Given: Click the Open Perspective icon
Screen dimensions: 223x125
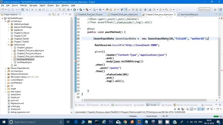Looking at the screenshot, I should [x=215, y=10].
